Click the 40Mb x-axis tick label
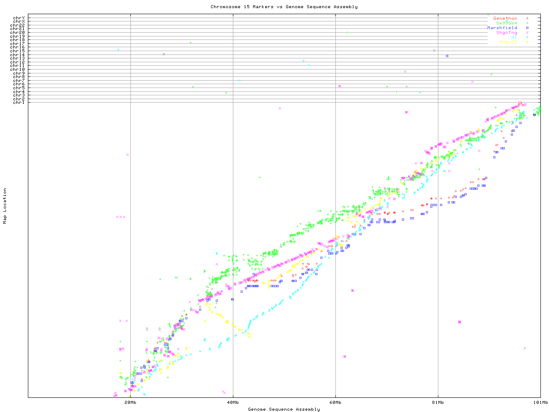 coord(233,403)
